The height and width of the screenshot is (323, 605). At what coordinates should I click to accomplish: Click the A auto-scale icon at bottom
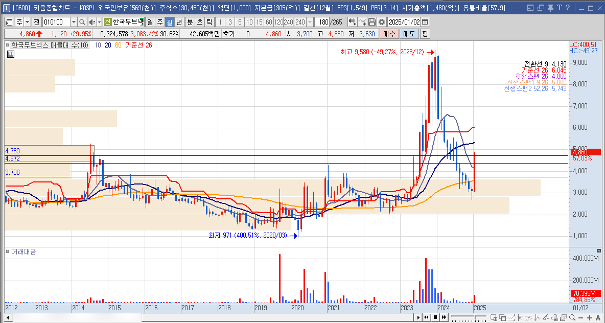(598, 317)
